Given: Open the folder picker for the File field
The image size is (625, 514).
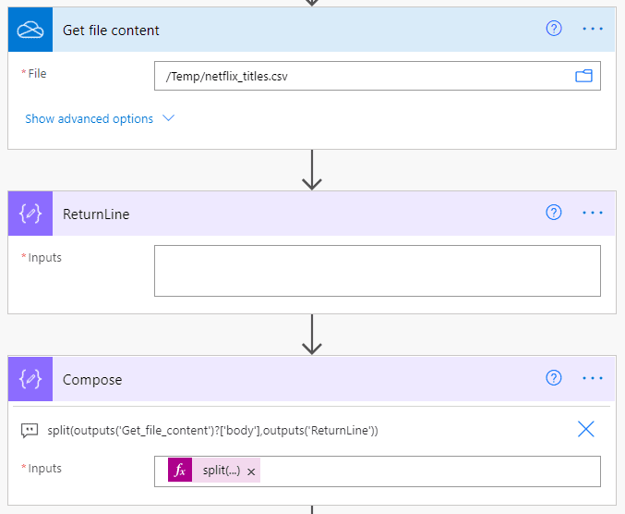Looking at the screenshot, I should [583, 76].
